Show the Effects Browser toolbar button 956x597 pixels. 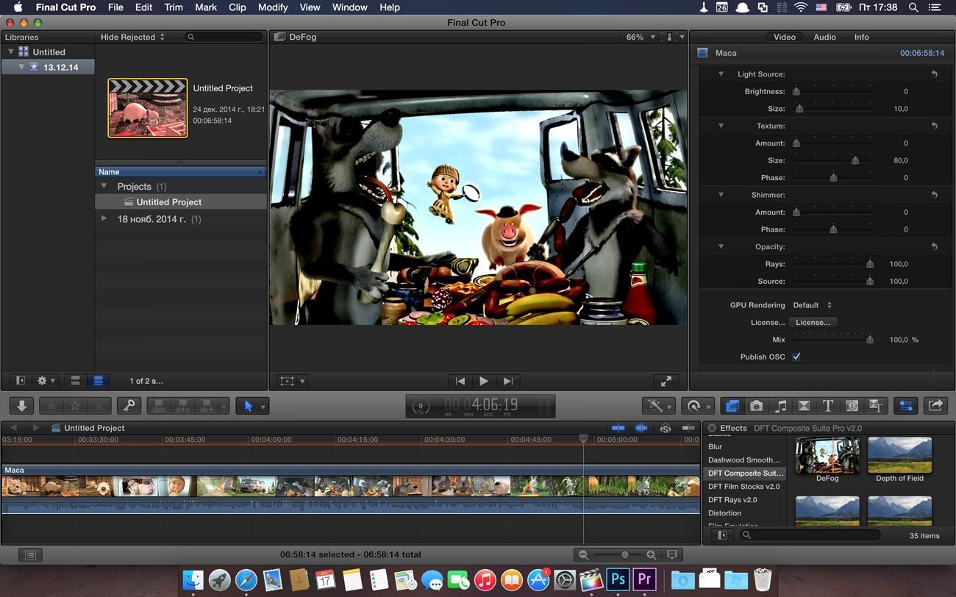(x=732, y=406)
